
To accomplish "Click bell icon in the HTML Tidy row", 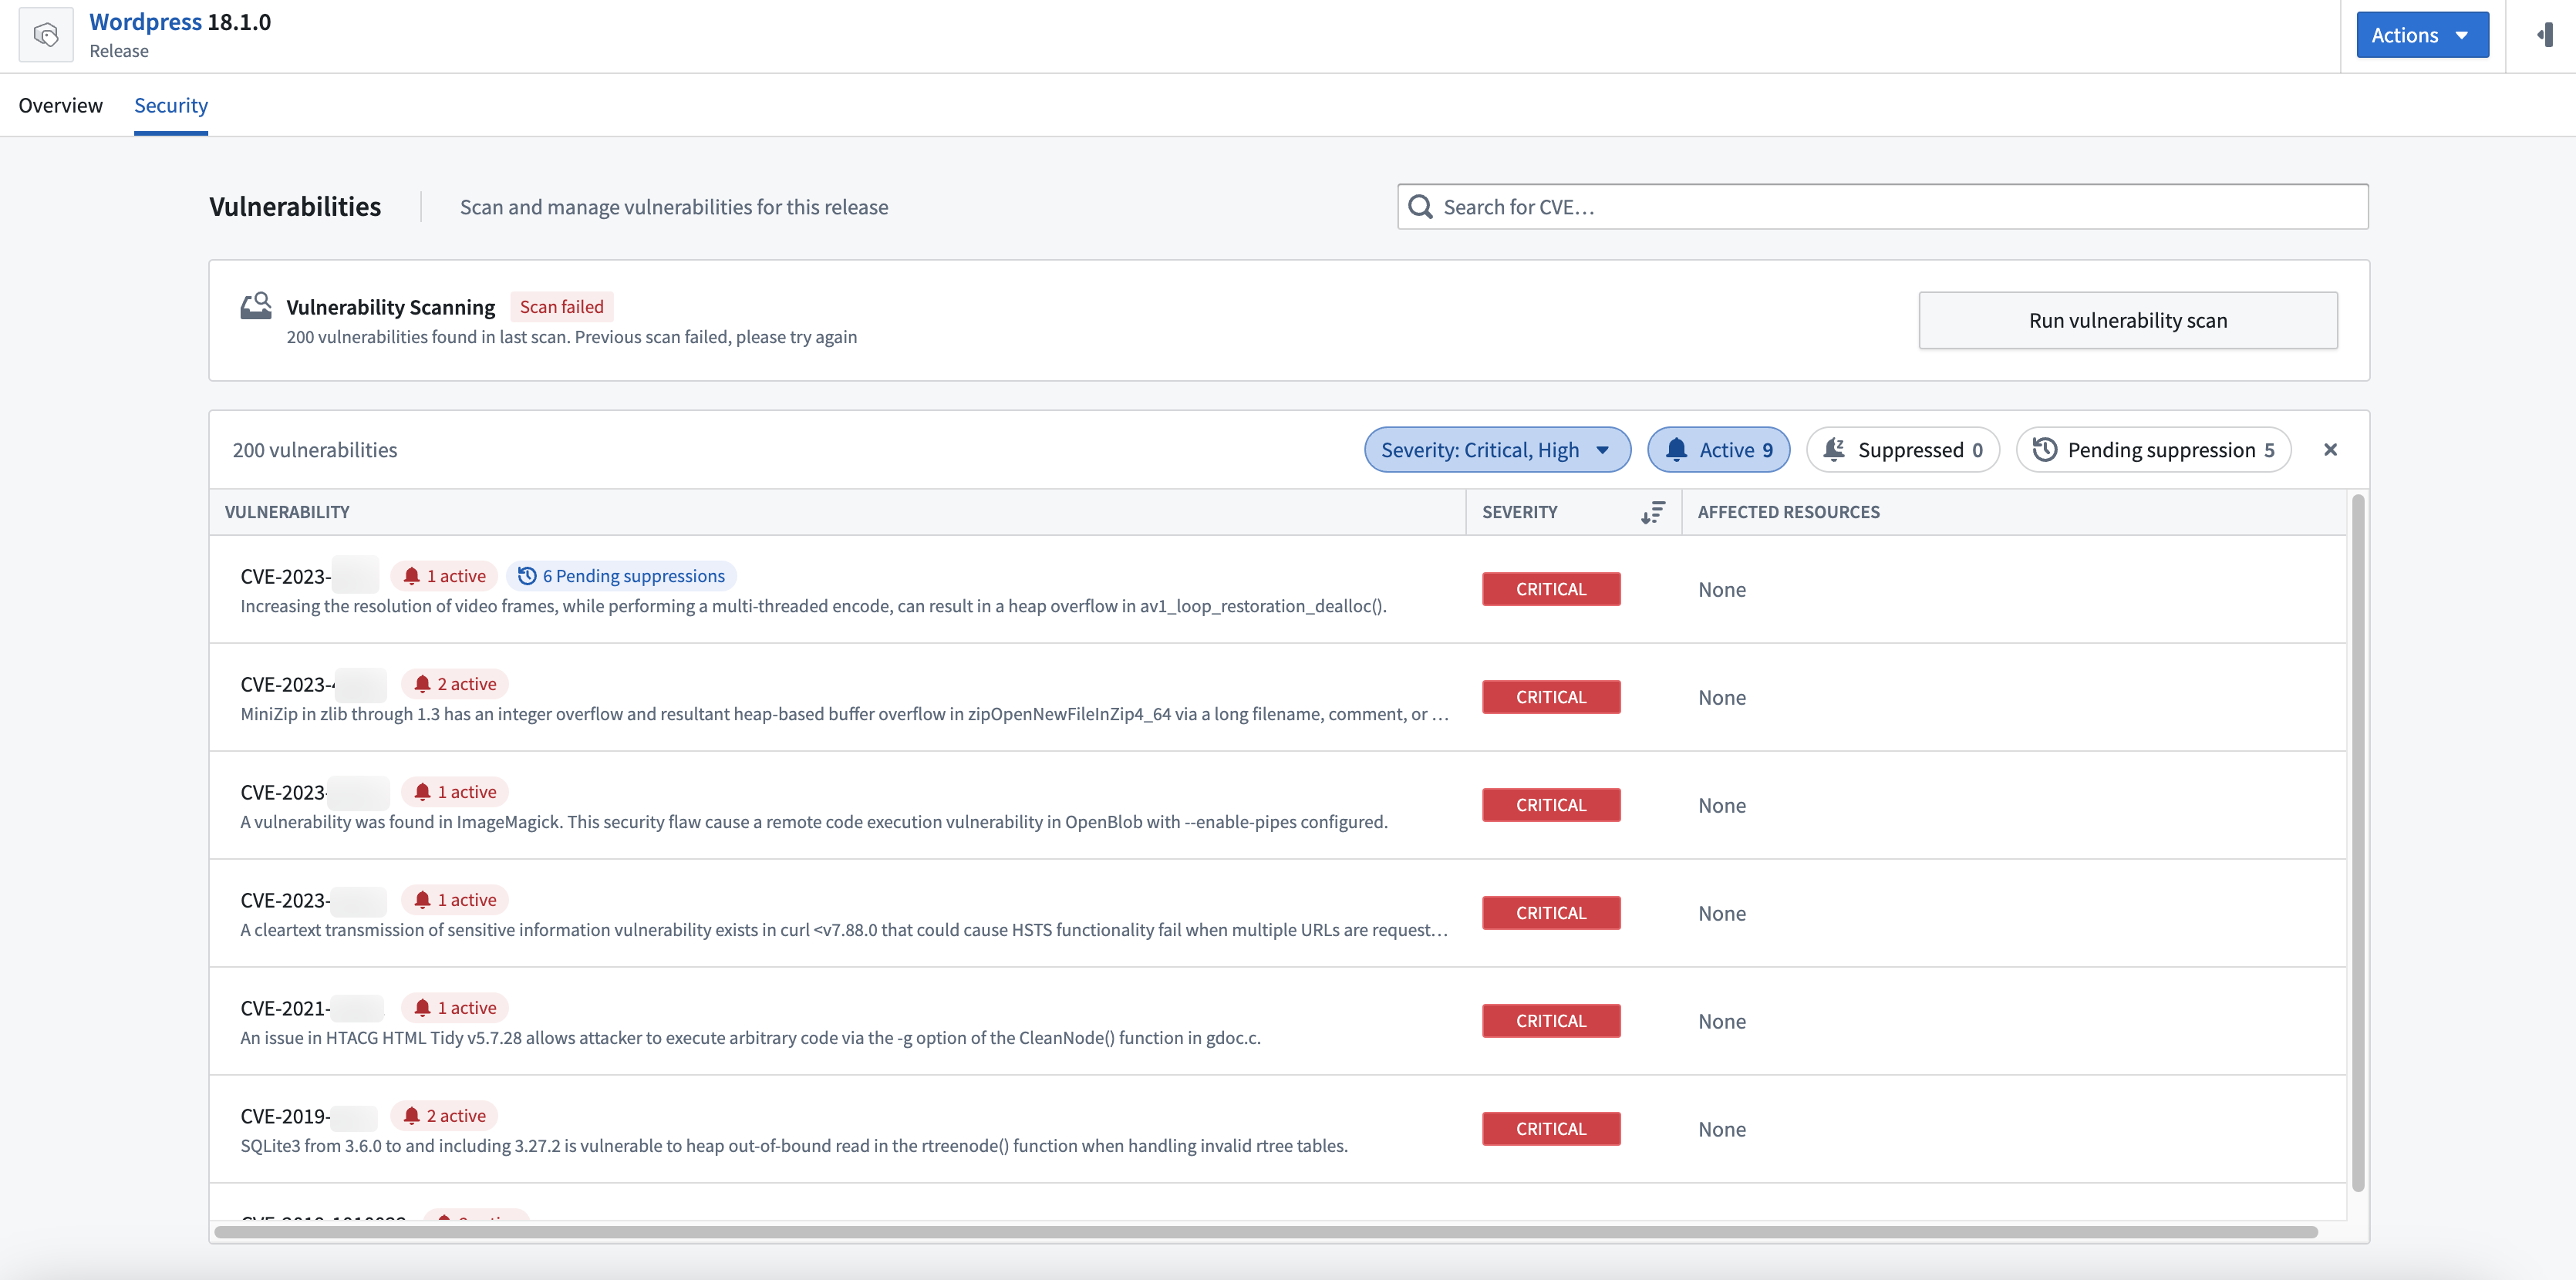I will 422,1008.
